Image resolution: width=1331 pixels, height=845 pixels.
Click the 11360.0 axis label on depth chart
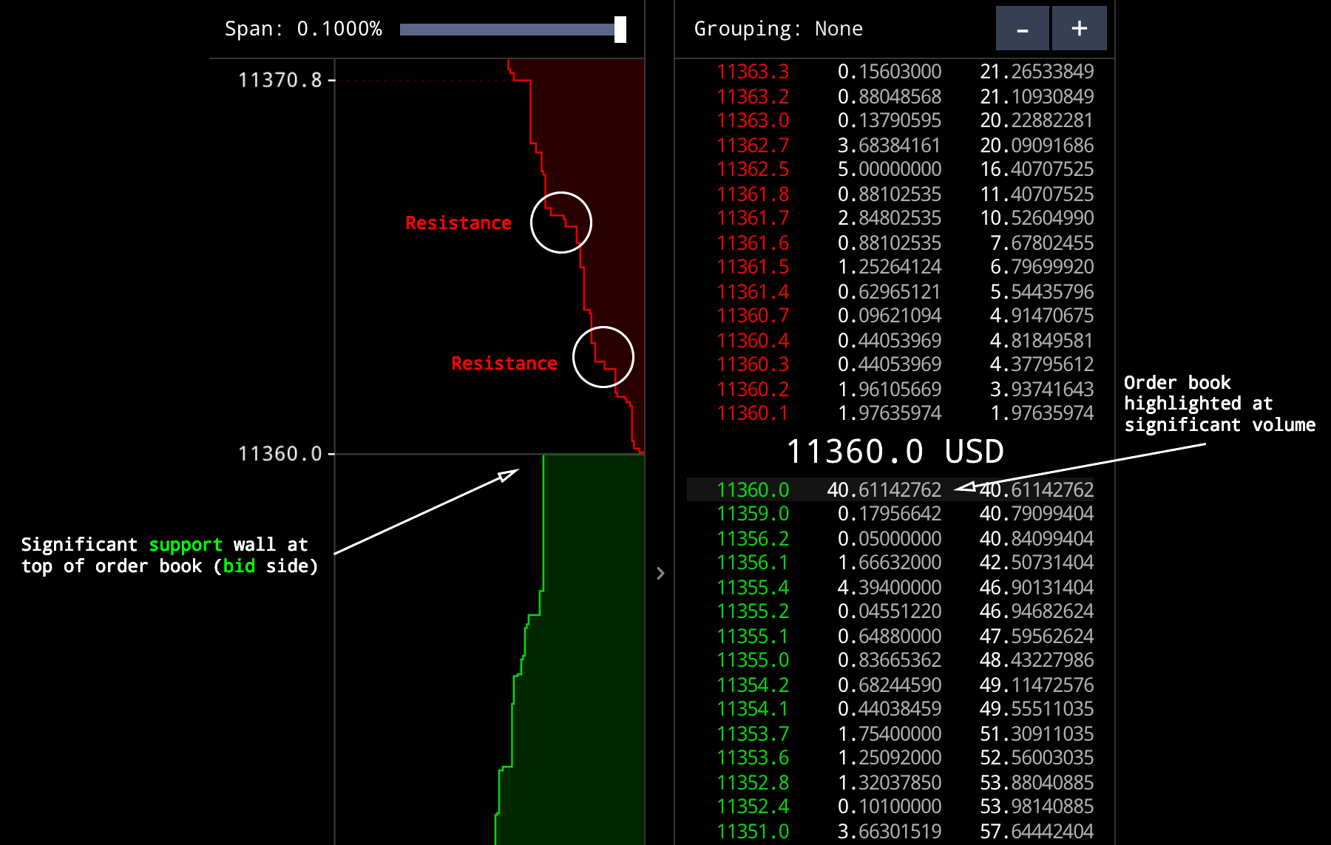(280, 453)
